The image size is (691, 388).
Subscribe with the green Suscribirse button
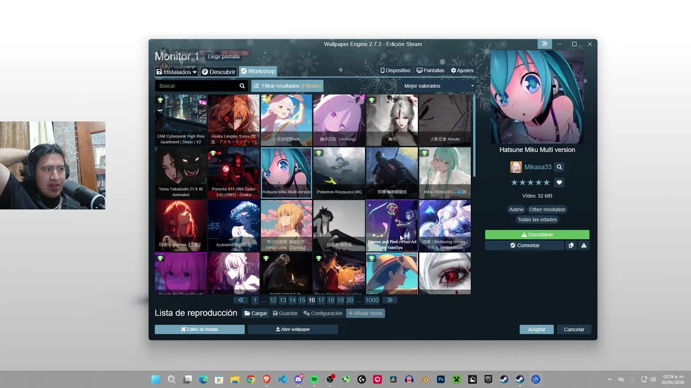click(537, 235)
